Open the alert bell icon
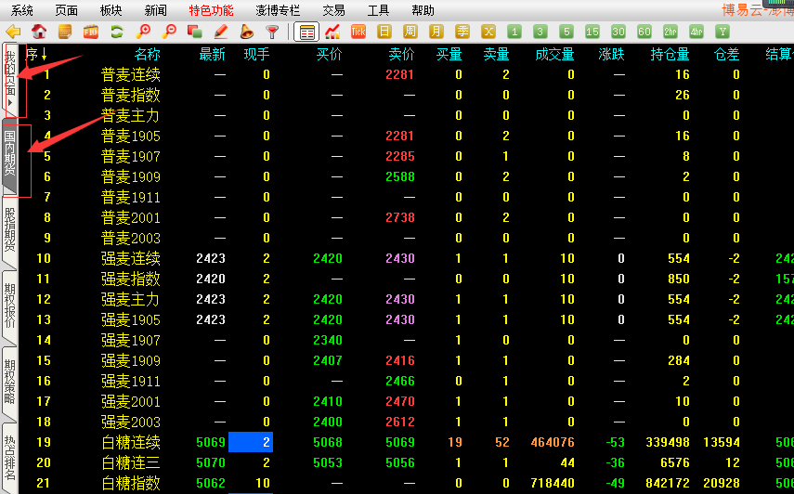 click(x=247, y=32)
